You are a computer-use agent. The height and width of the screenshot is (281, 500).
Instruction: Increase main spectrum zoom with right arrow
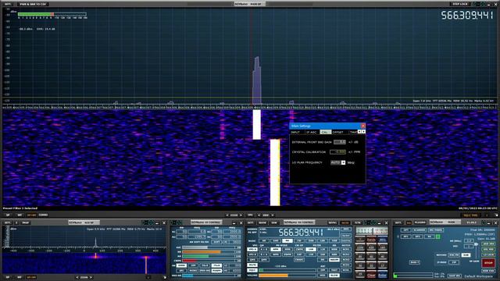click(x=241, y=215)
